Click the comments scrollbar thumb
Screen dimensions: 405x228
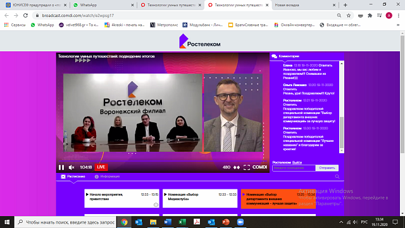342,132
